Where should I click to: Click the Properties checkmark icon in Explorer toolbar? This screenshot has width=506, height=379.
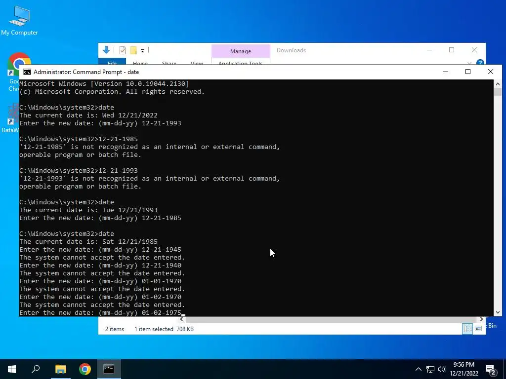point(123,50)
